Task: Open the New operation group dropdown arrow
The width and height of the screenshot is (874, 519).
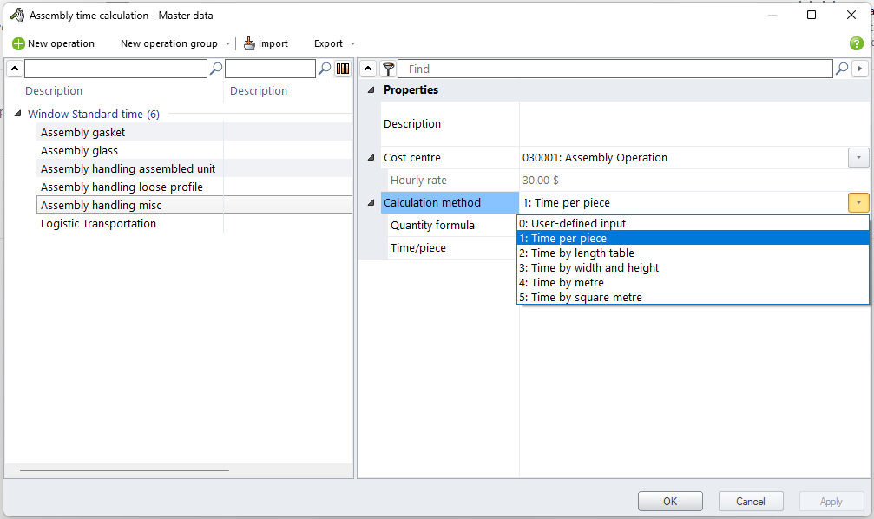Action: pos(227,43)
